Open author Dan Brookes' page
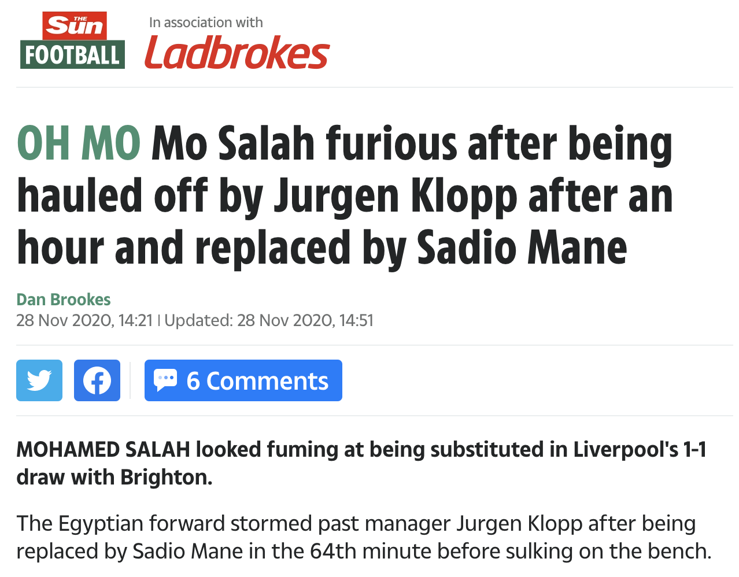739x577 pixels. coord(64,299)
